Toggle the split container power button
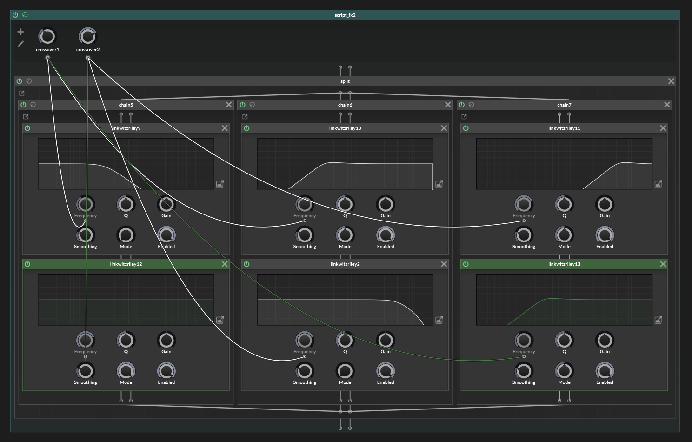Viewport: 692px width, 442px height. (x=19, y=81)
